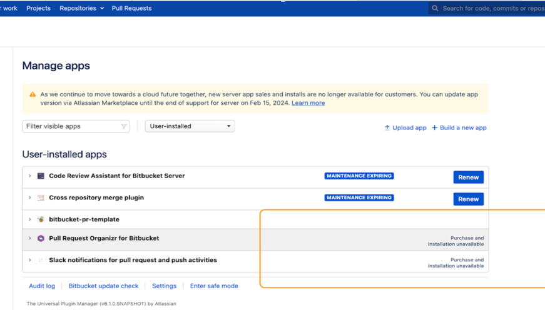Open the User-installed filter dropdown

190,126
